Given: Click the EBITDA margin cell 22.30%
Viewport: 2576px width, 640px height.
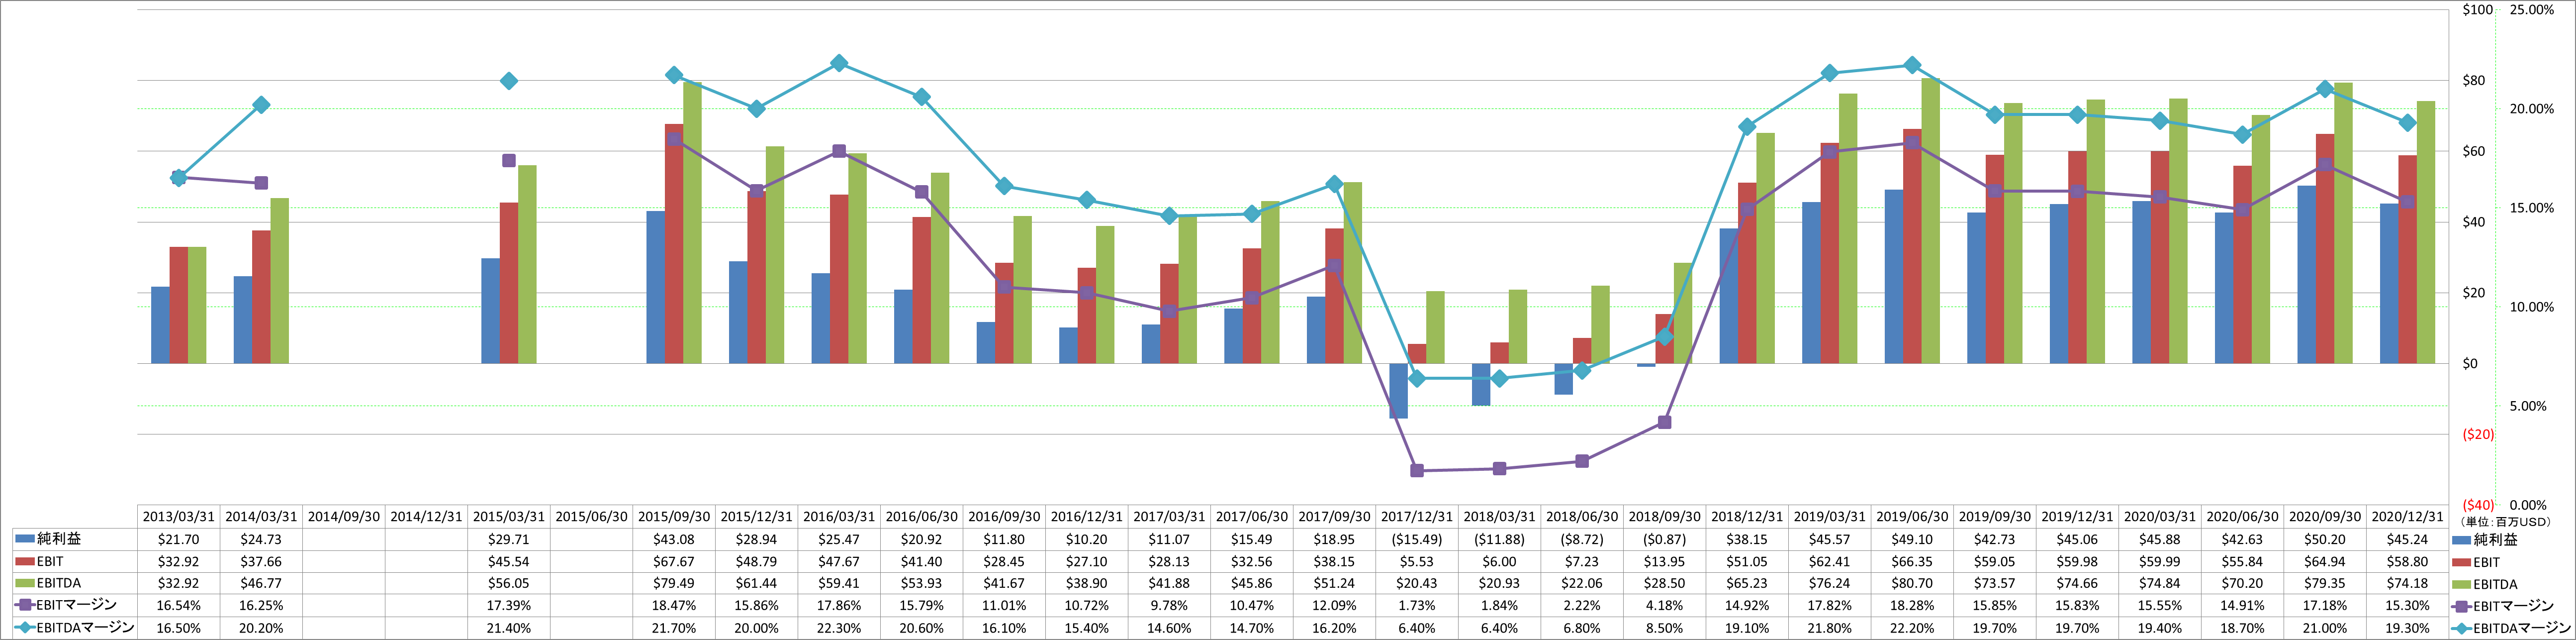Looking at the screenshot, I should (839, 628).
